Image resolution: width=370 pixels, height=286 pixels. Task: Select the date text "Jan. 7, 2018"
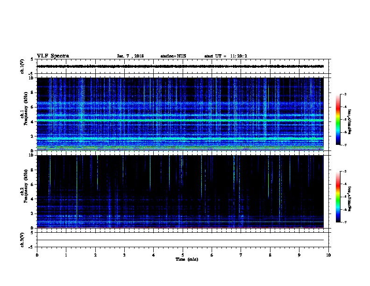130,56
